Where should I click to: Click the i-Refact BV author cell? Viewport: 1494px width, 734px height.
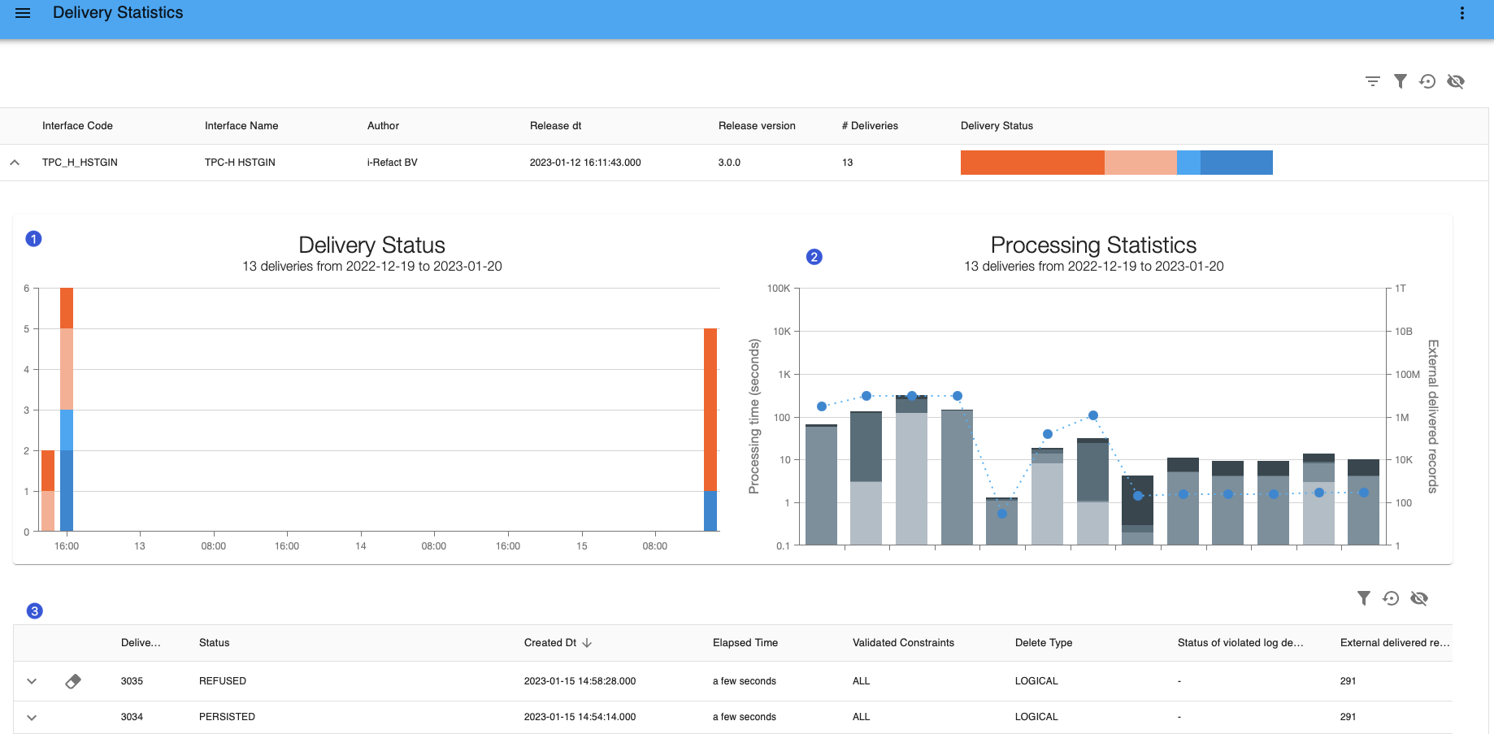coord(392,163)
